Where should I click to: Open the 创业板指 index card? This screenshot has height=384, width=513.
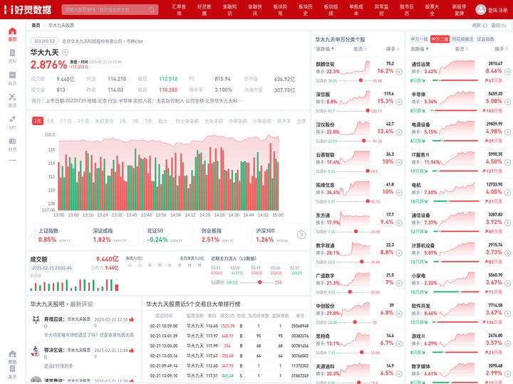(222, 235)
